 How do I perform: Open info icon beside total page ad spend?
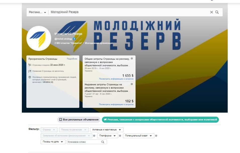pyautogui.click(x=132, y=58)
